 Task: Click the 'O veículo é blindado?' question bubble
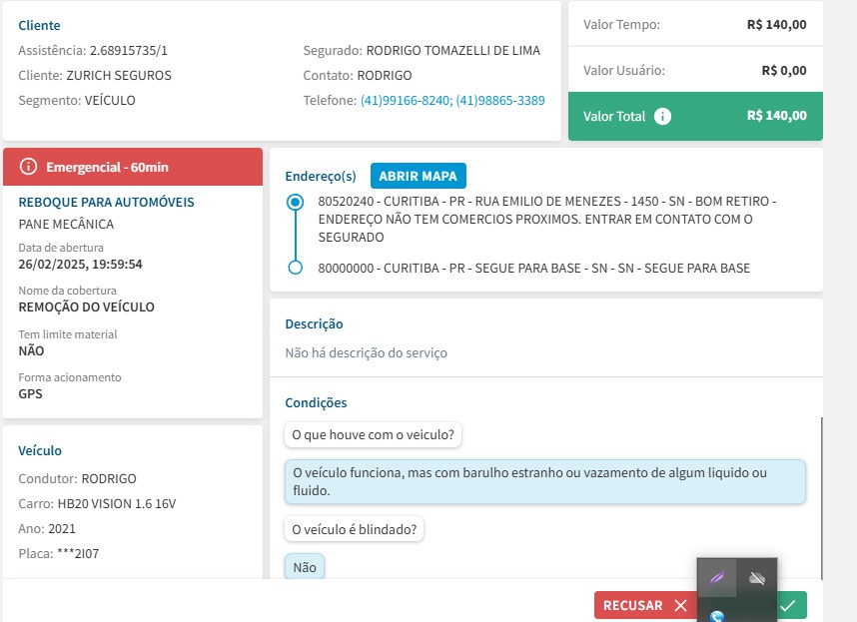355,529
